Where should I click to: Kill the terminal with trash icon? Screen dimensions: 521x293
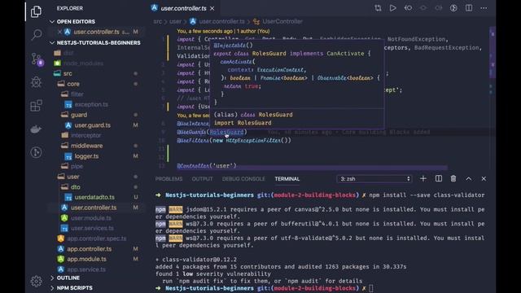coord(453,179)
